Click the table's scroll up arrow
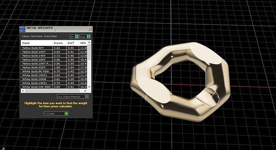Image resolution: width=276 pixels, height=150 pixels. [x=89, y=42]
